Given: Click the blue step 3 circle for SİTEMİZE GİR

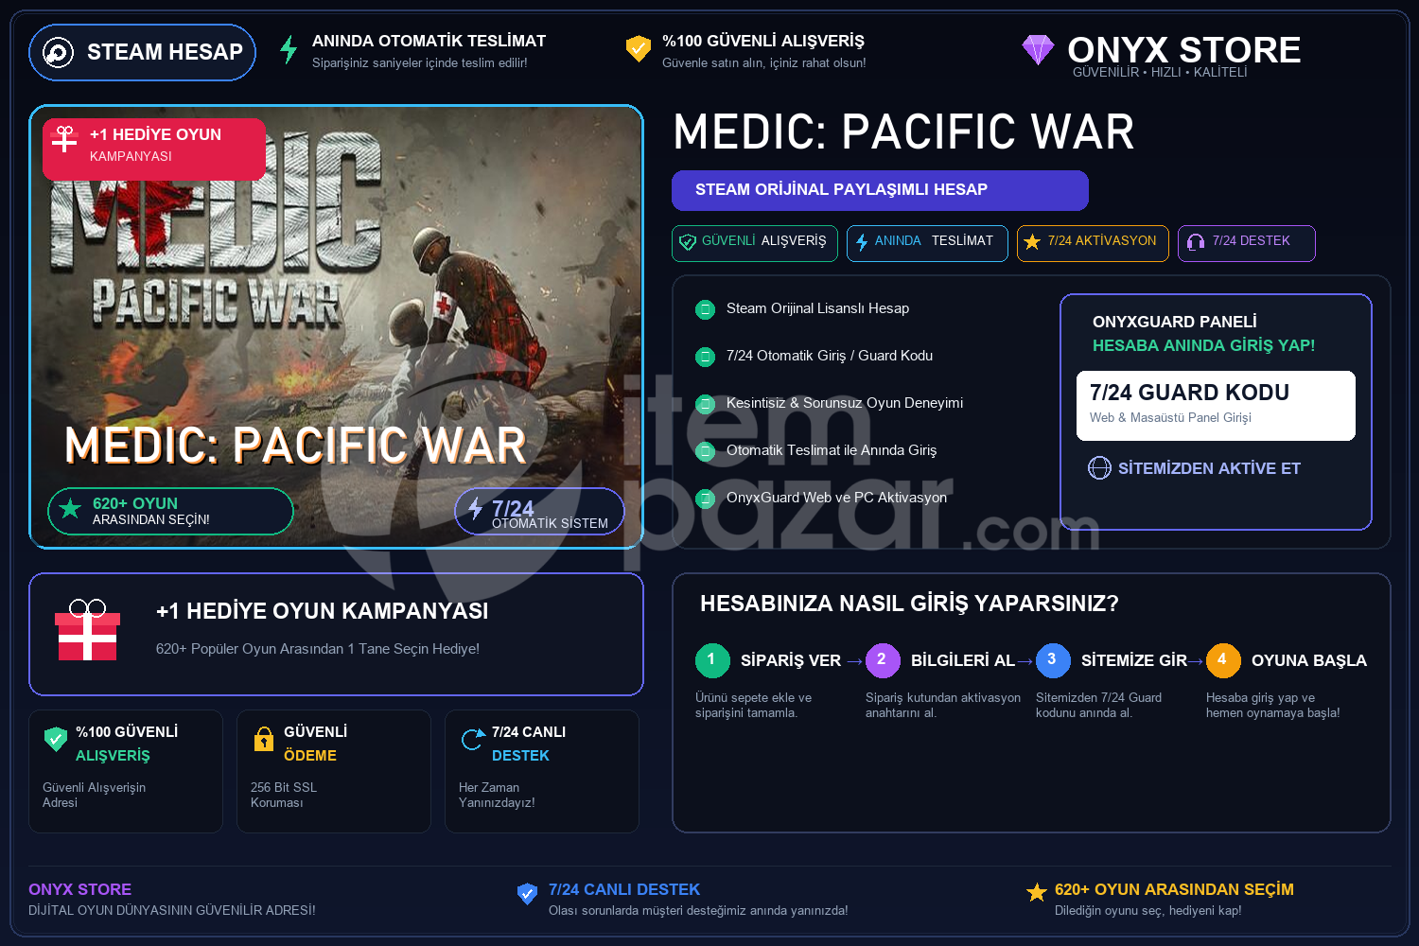Looking at the screenshot, I should [x=1053, y=660].
